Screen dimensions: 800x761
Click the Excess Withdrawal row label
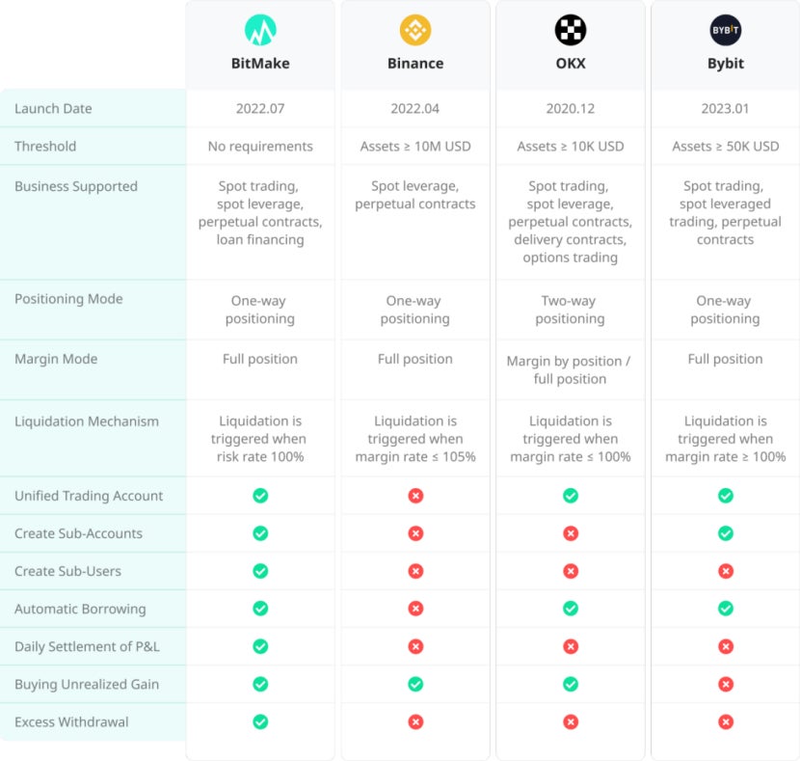(71, 721)
